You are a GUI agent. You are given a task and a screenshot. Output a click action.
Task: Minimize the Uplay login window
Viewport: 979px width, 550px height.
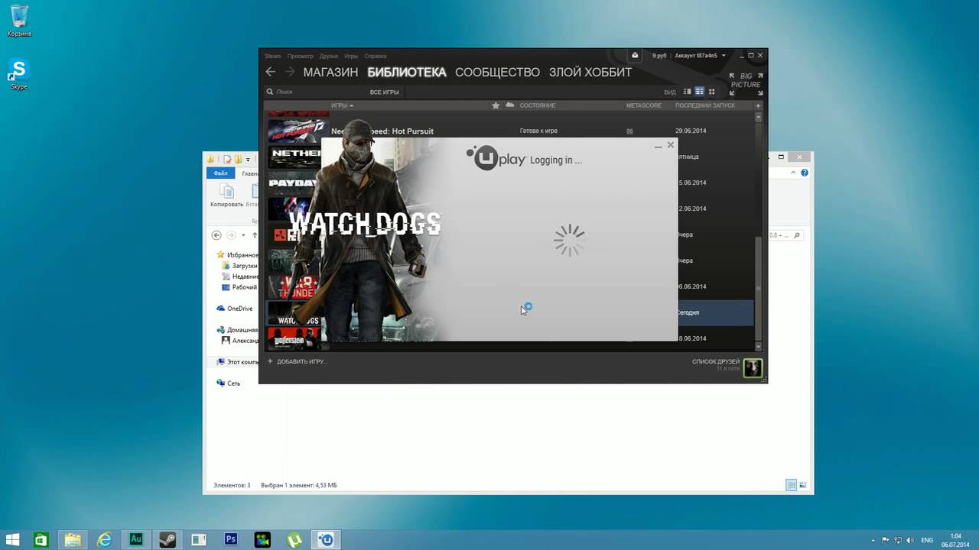tap(658, 145)
